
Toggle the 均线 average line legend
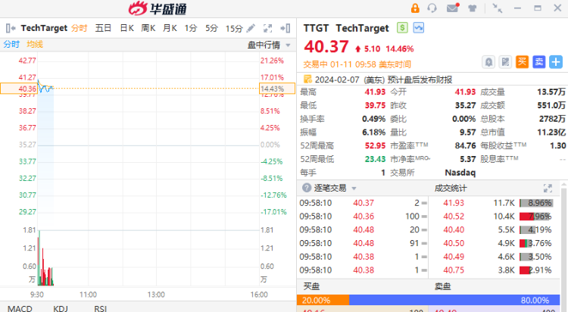click(x=35, y=44)
